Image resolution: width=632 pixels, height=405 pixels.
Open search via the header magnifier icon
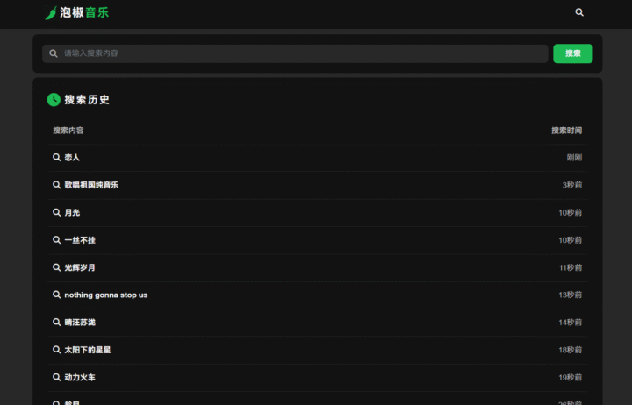[x=579, y=12]
